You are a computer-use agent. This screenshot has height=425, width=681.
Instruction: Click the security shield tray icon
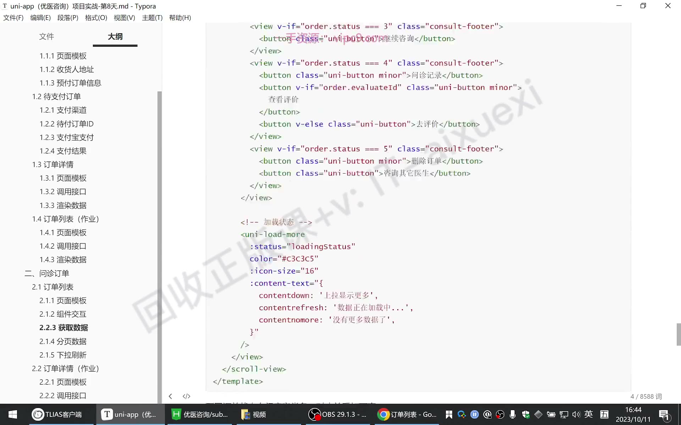[x=526, y=414]
